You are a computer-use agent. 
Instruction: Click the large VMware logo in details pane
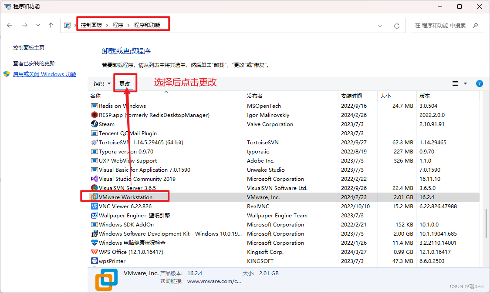pyautogui.click(x=107, y=280)
